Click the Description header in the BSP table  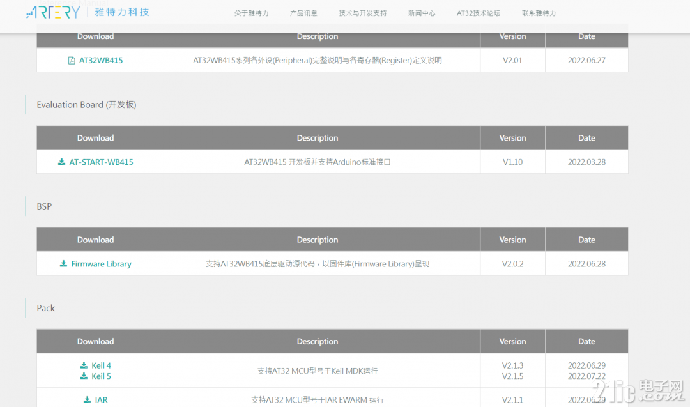318,240
